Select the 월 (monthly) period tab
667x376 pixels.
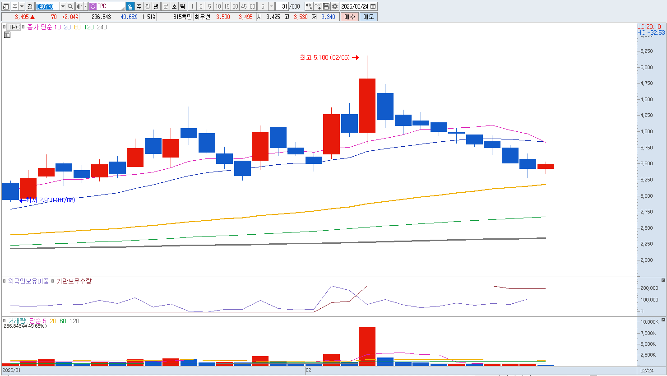147,6
